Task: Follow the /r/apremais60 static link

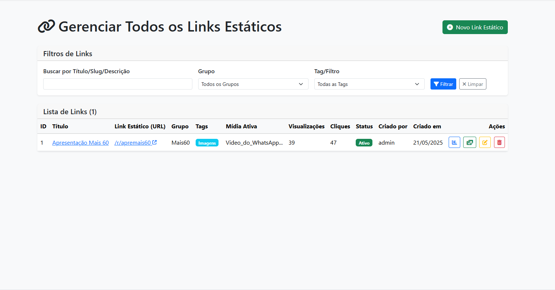Action: (133, 142)
